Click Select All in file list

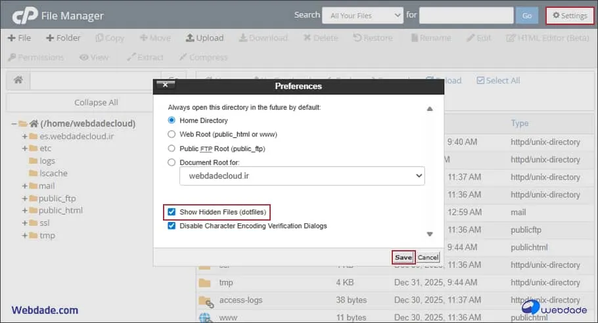point(498,81)
